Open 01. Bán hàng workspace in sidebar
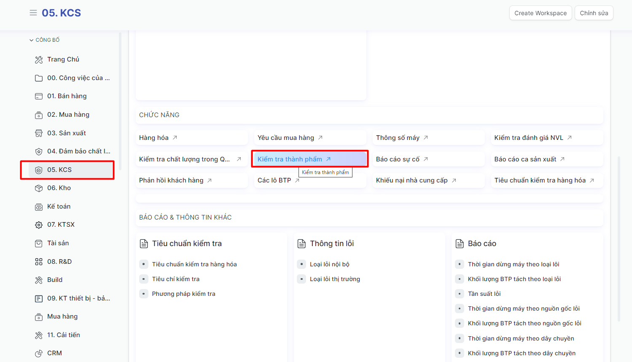This screenshot has width=632, height=362. (x=67, y=96)
